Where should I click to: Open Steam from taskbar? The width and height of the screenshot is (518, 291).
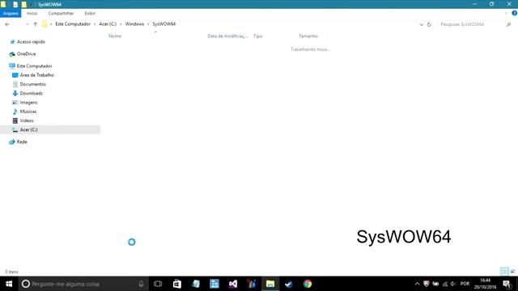tap(289, 284)
